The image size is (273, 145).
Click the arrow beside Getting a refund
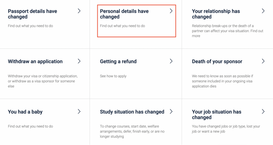coord(171,61)
